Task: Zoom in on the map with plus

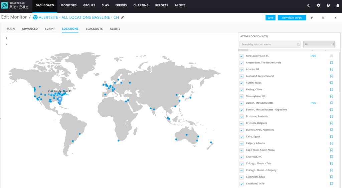Action: coord(6,38)
